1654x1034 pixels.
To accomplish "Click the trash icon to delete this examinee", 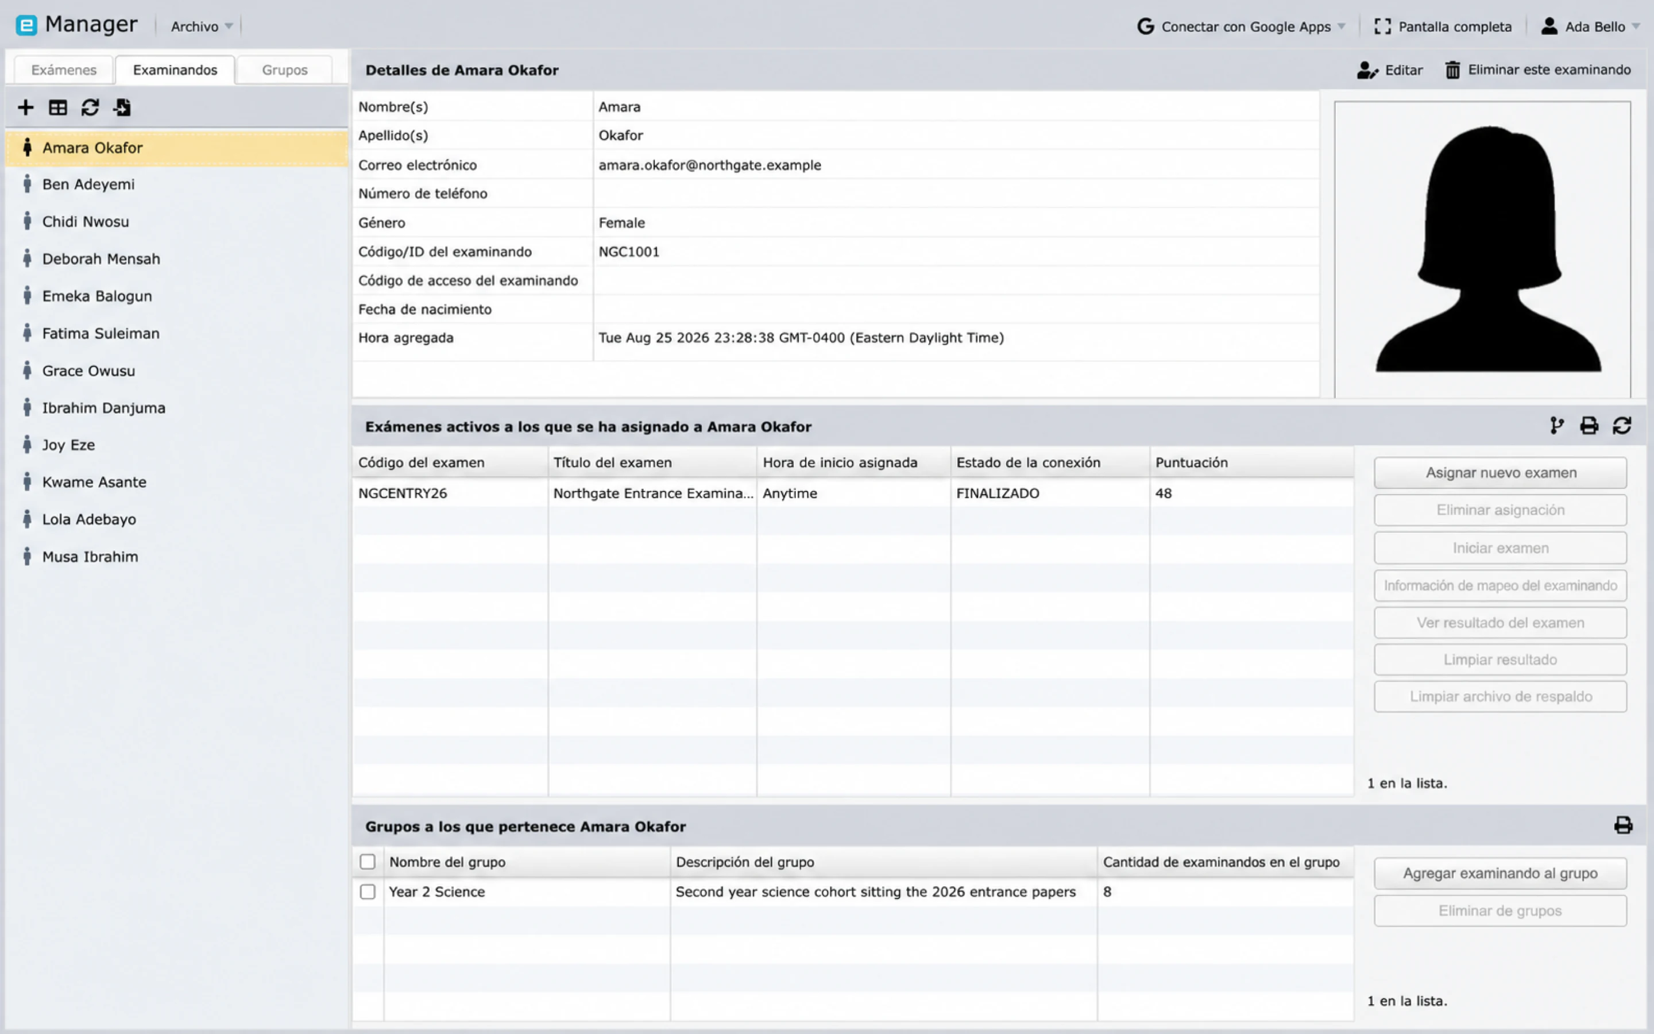I will coord(1452,70).
